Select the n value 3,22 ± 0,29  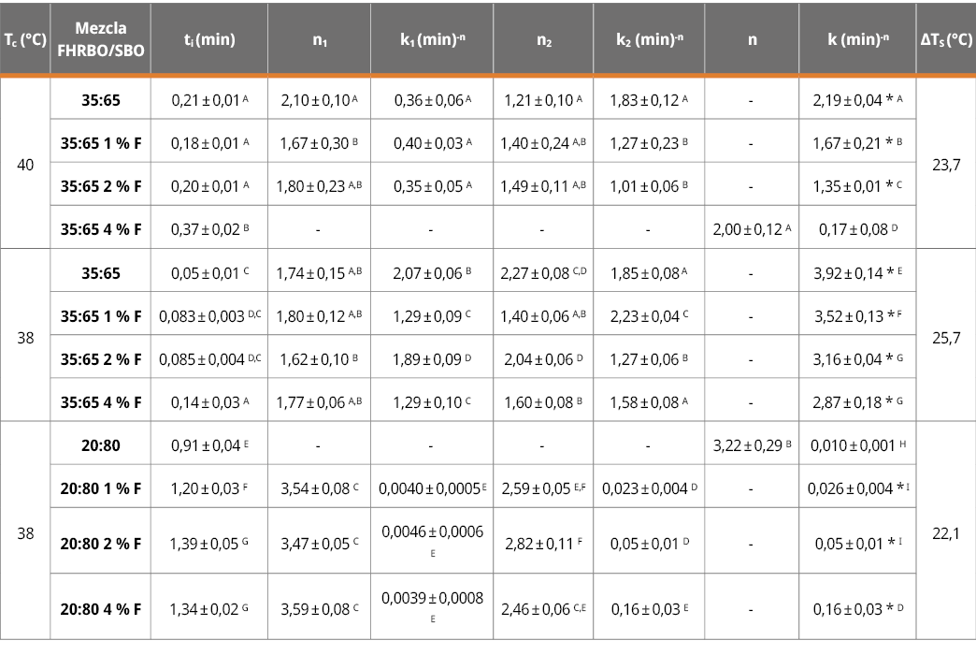pyautogui.click(x=753, y=444)
